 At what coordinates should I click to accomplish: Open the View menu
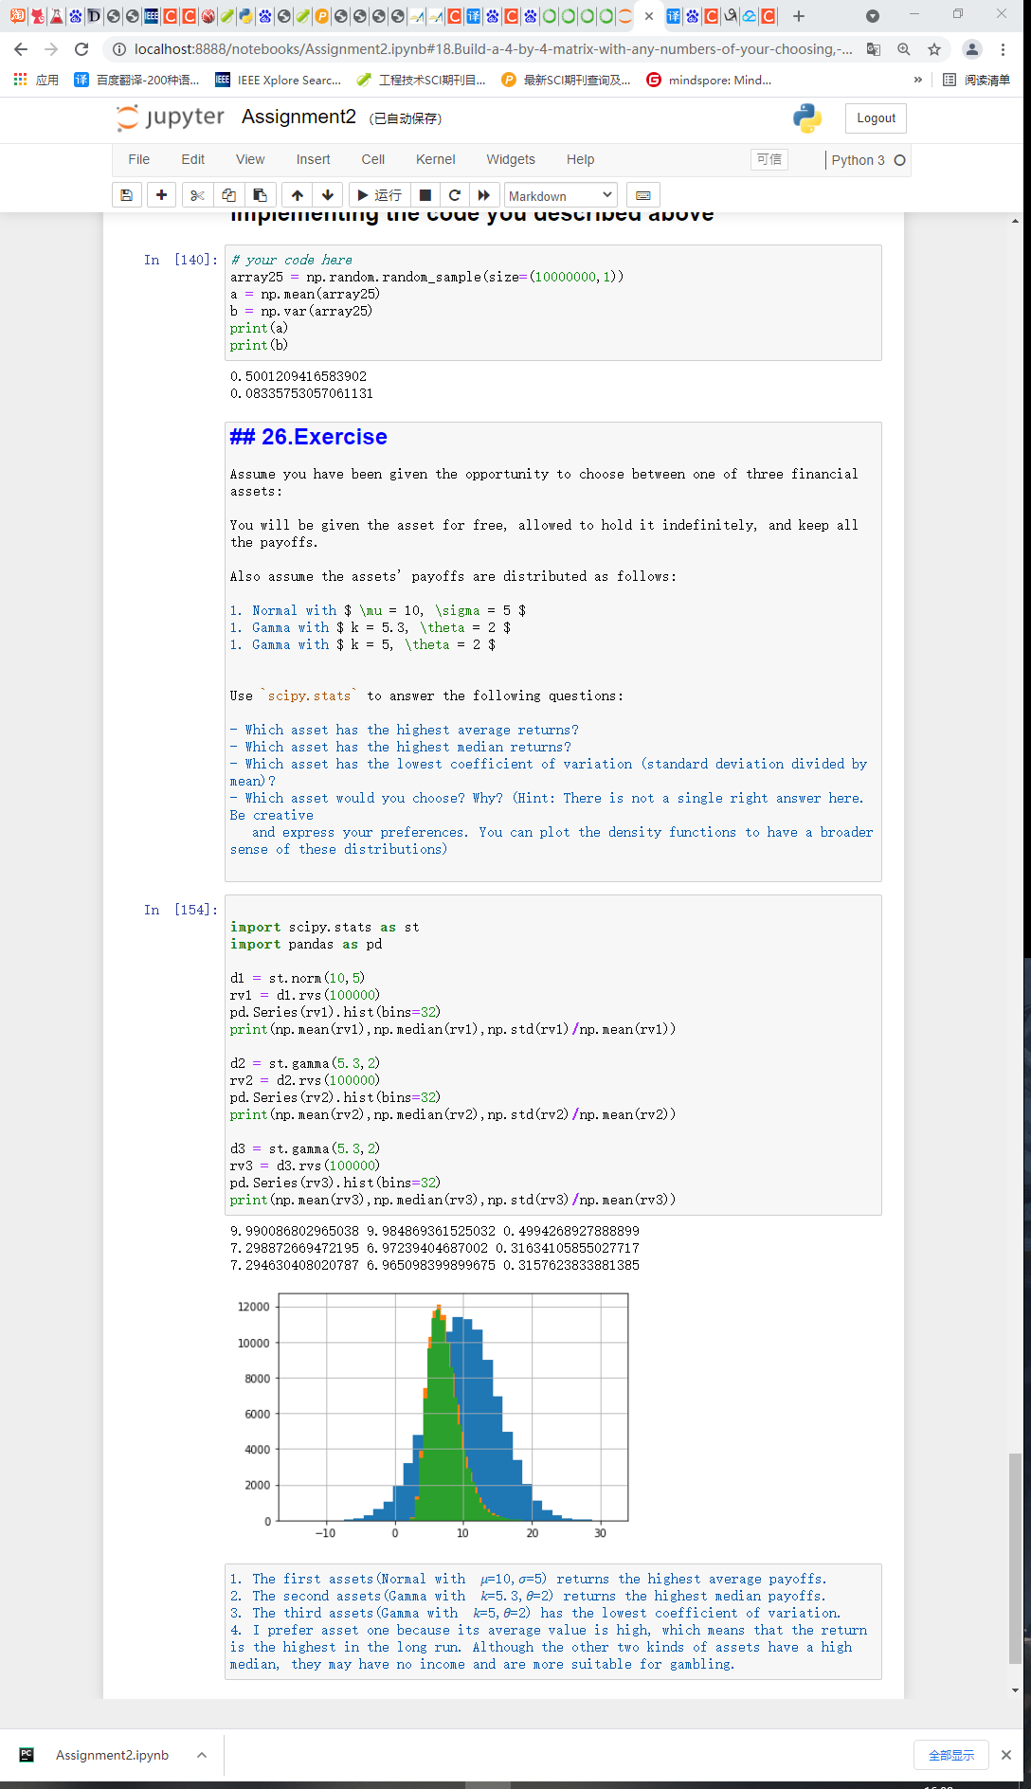[250, 159]
